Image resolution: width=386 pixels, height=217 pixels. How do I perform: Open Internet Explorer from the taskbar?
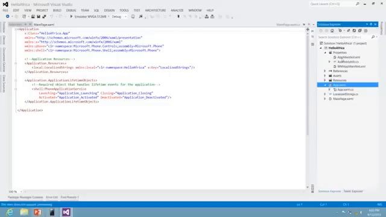pyautogui.click(x=10, y=212)
